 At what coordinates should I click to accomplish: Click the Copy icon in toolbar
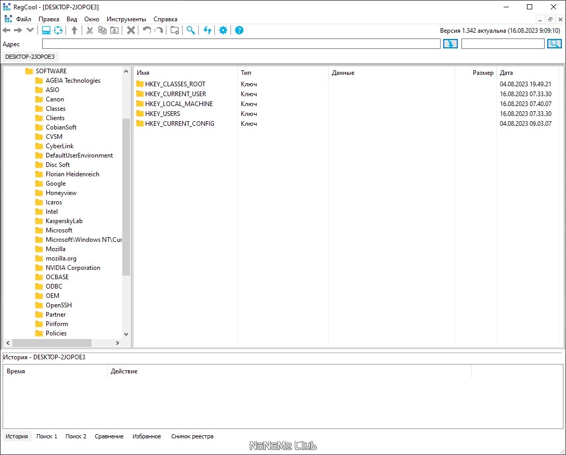102,30
